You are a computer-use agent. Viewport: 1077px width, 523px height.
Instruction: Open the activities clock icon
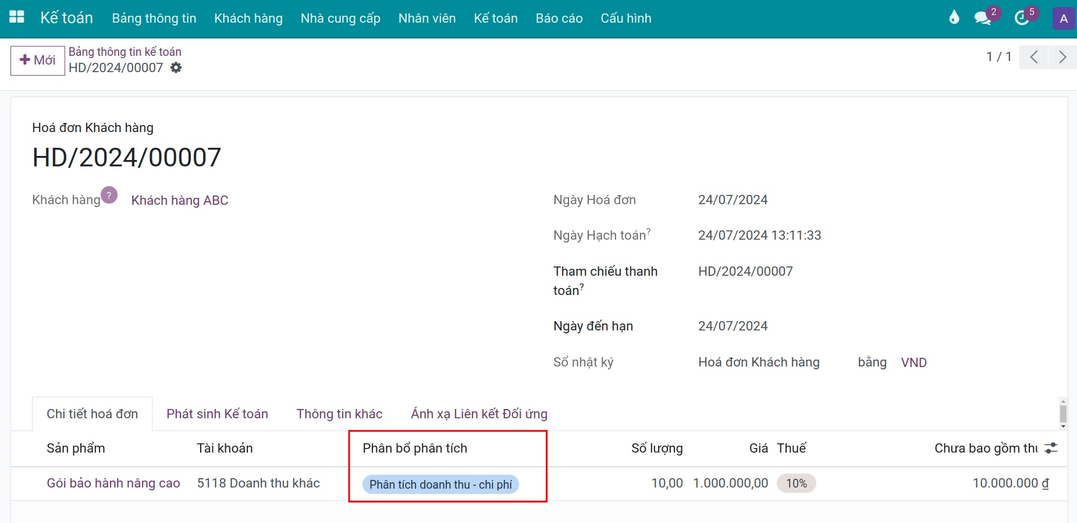coord(1022,18)
